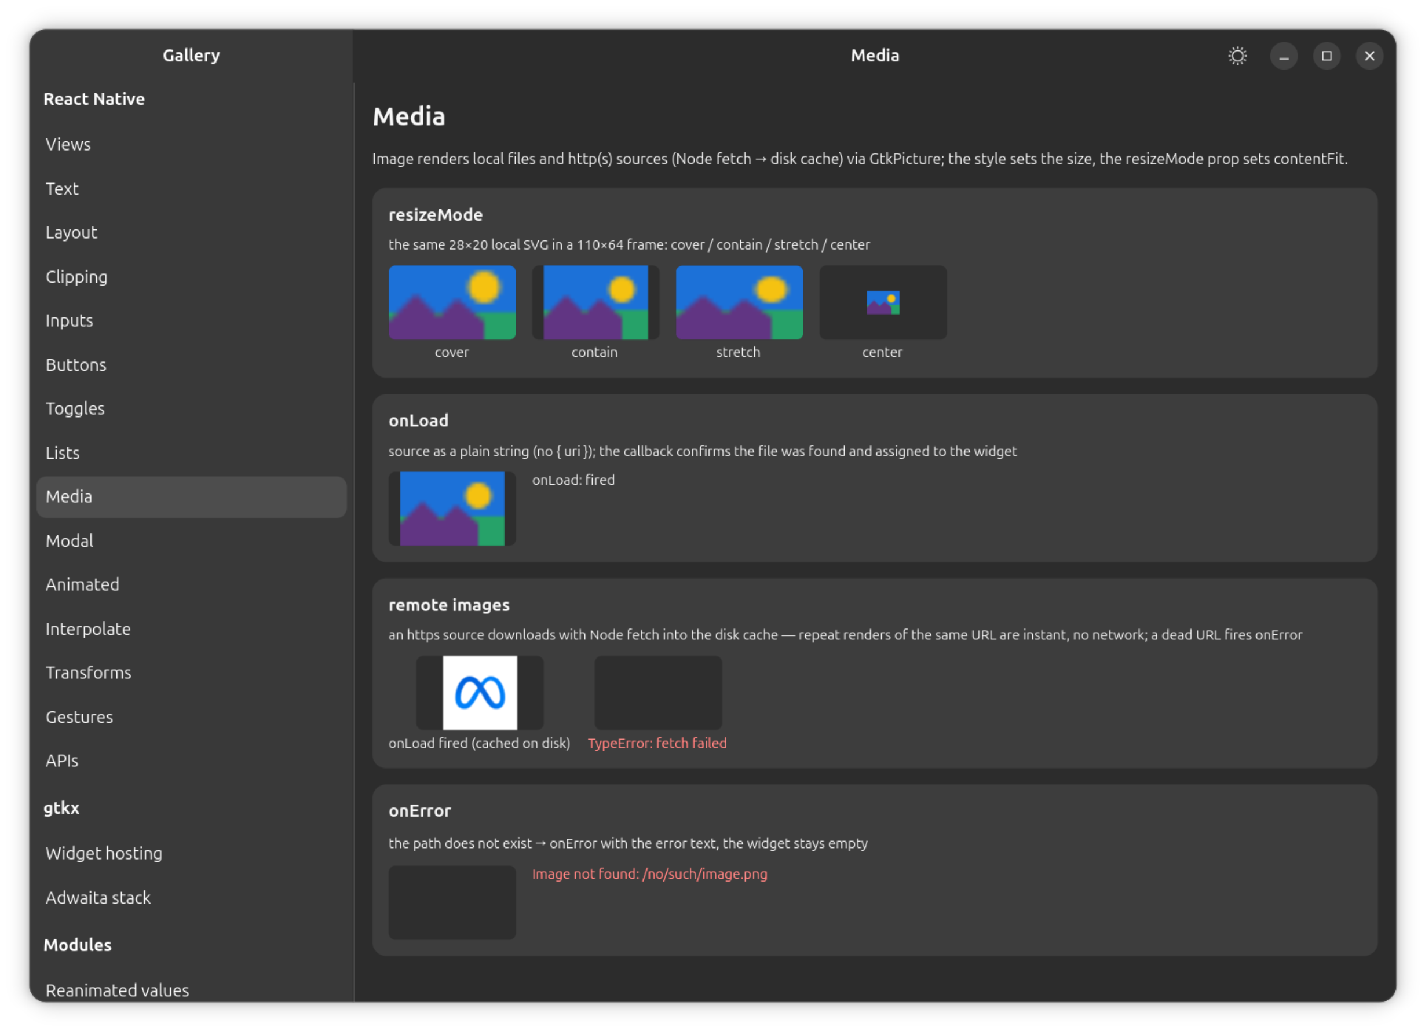Click the Media title in the header bar
This screenshot has width=1425, height=1031.
coord(875,55)
